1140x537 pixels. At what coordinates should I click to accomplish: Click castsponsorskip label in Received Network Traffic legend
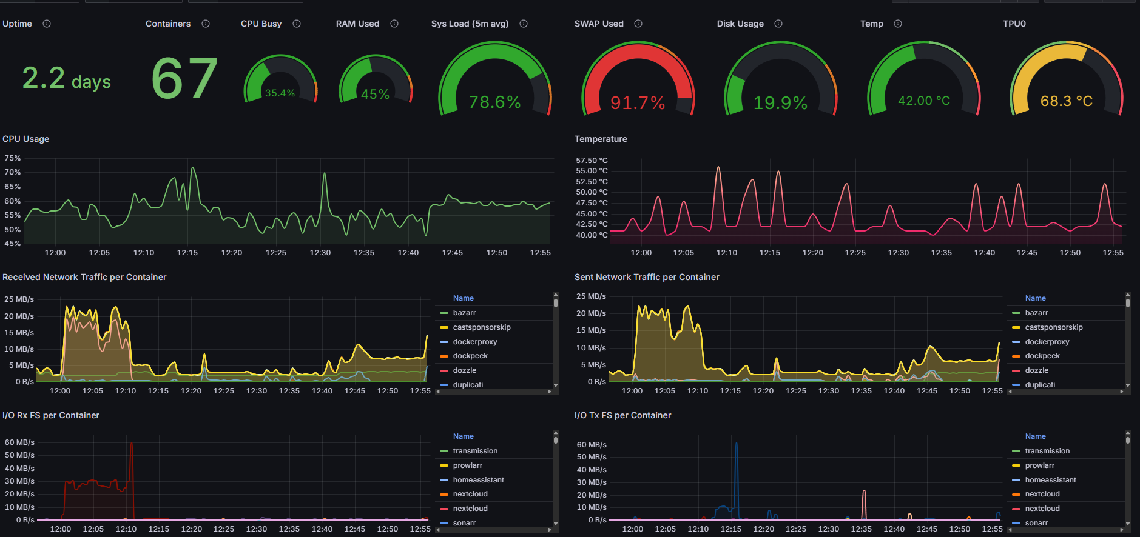pos(481,327)
